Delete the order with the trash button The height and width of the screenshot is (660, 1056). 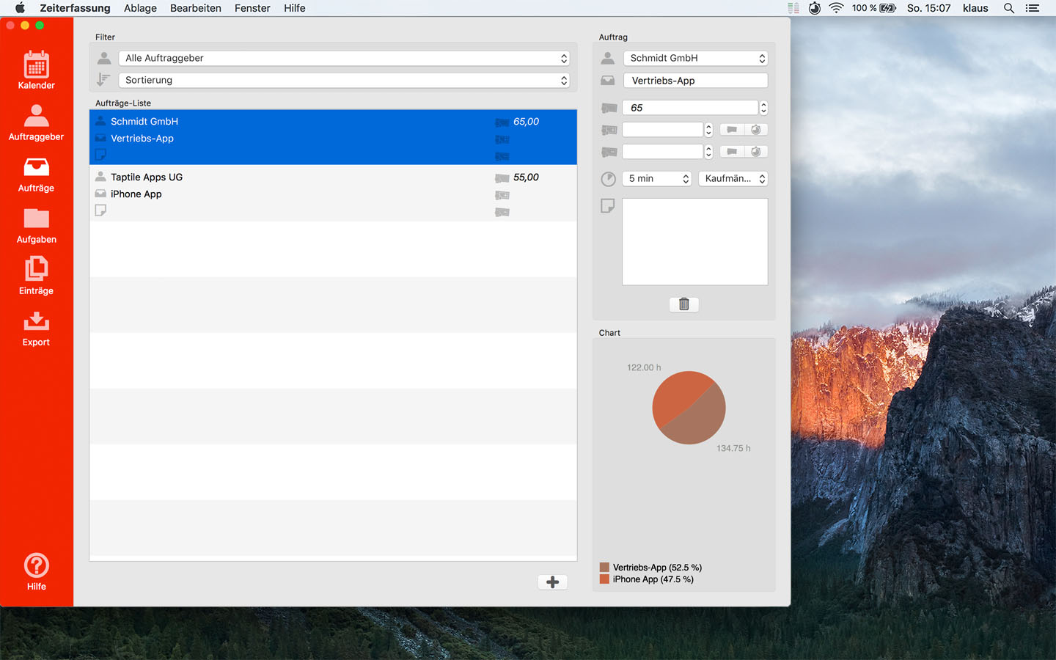pyautogui.click(x=684, y=304)
